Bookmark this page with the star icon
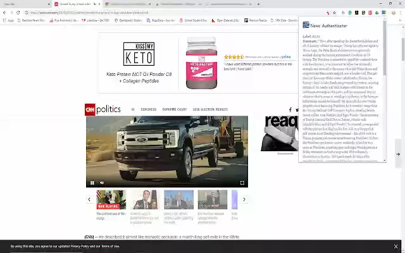405x253 pixels. pos(334,13)
